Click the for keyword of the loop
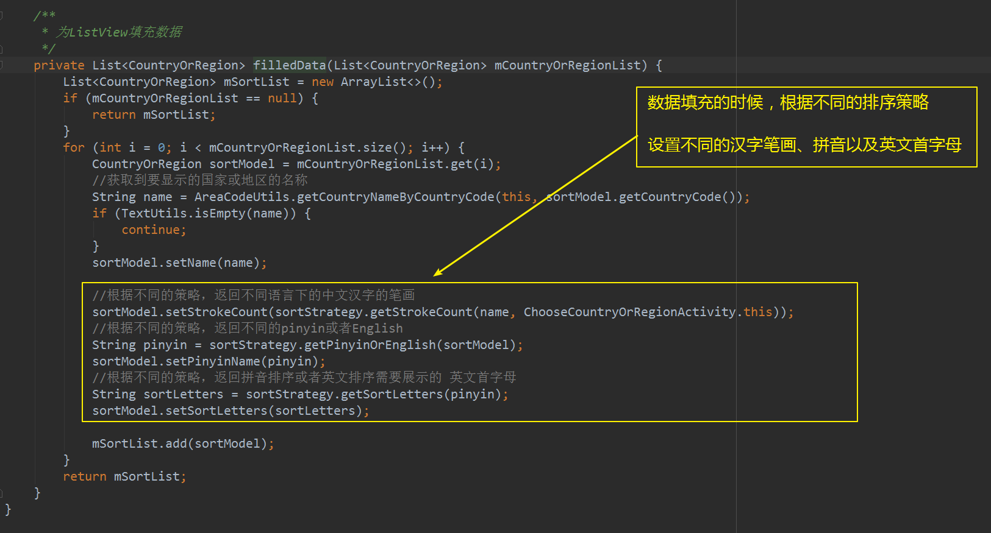 74,147
